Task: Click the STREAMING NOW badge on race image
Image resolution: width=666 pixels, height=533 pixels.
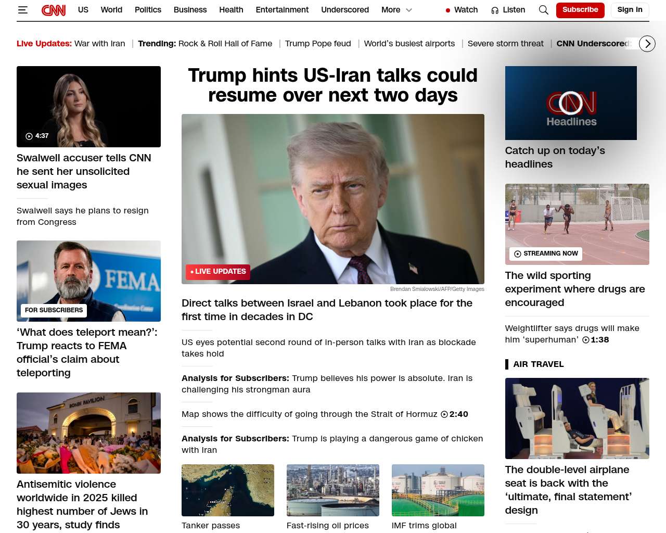Action: (x=545, y=253)
